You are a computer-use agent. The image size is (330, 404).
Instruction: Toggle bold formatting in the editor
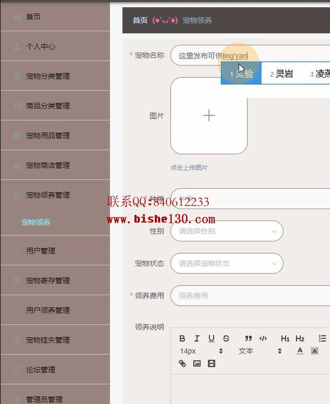182,338
